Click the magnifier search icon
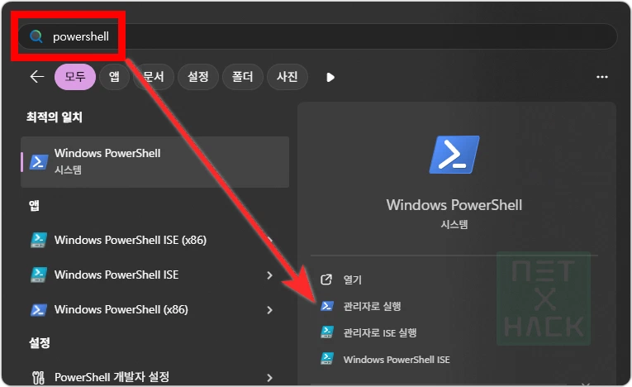 pyautogui.click(x=36, y=36)
